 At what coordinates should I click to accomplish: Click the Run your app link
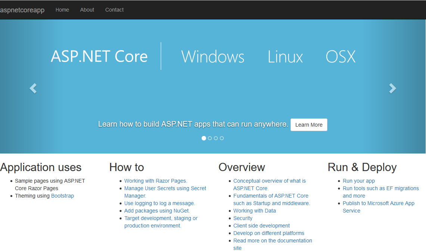click(x=359, y=181)
